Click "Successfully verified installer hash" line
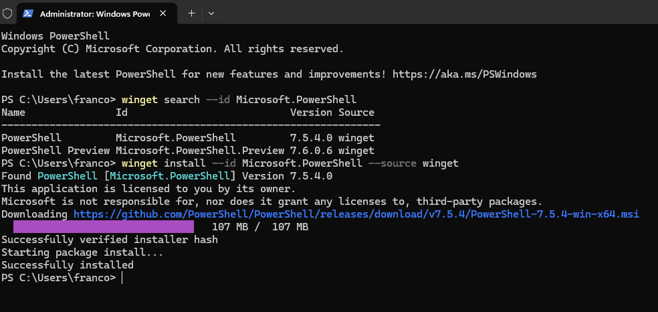Image resolution: width=658 pixels, height=312 pixels. (109, 240)
